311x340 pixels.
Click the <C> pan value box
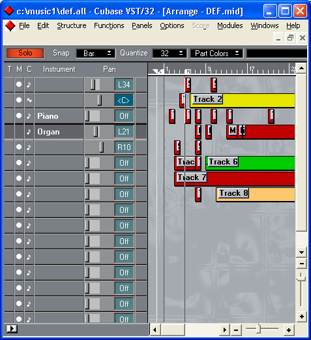tap(124, 100)
